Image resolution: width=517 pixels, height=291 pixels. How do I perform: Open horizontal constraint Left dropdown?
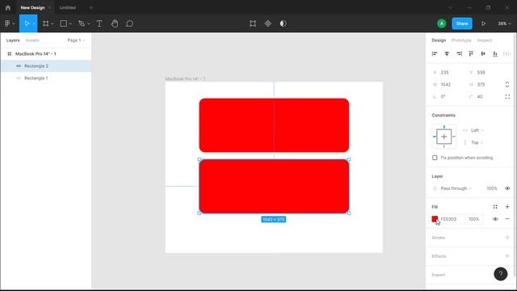pyautogui.click(x=477, y=130)
